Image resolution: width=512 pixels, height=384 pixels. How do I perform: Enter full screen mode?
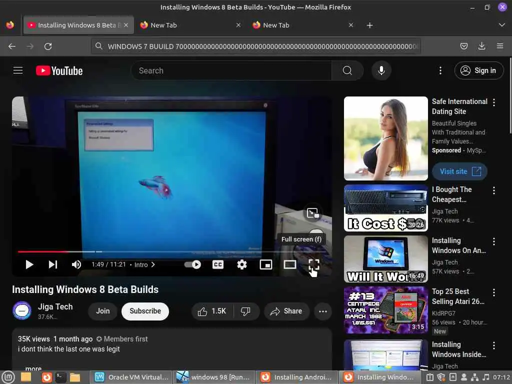tap(314, 264)
